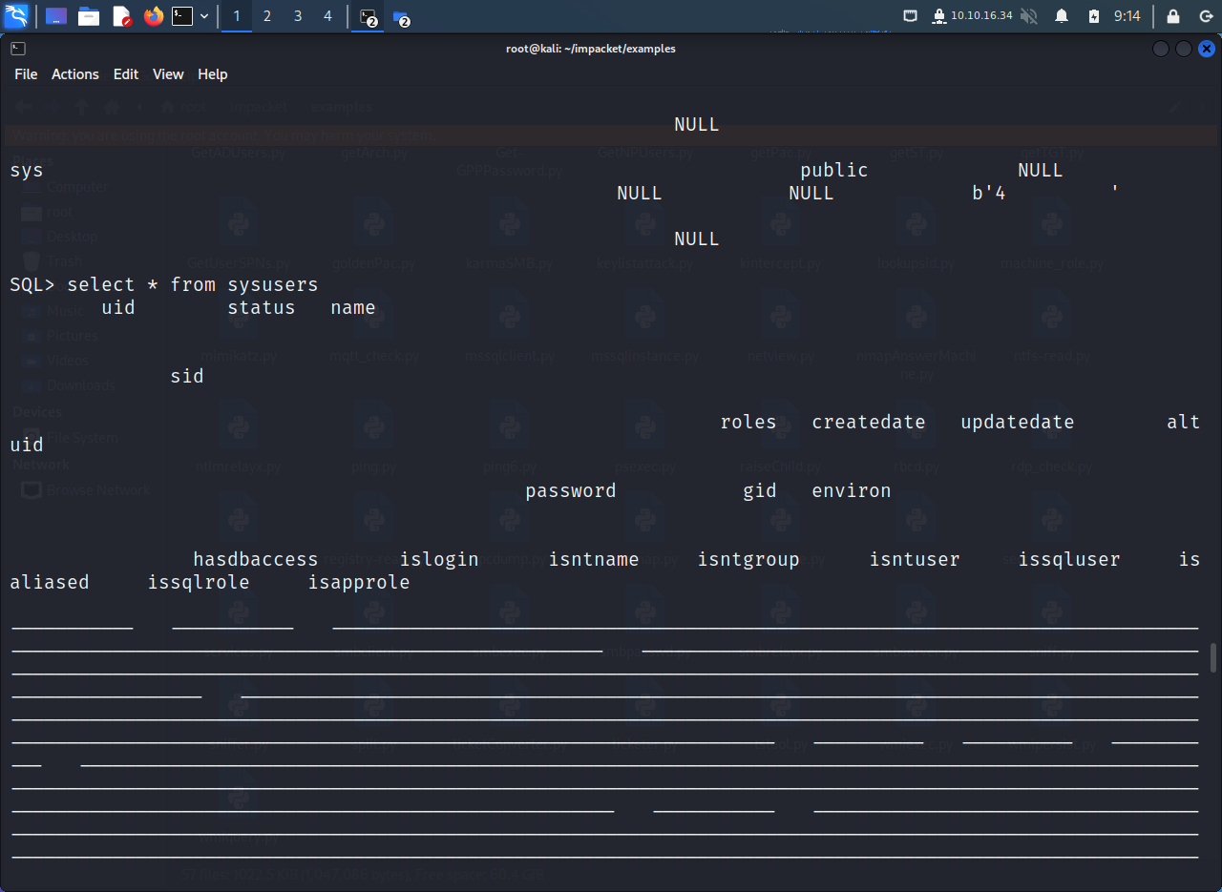Click the 'sys' value in output

[27, 170]
